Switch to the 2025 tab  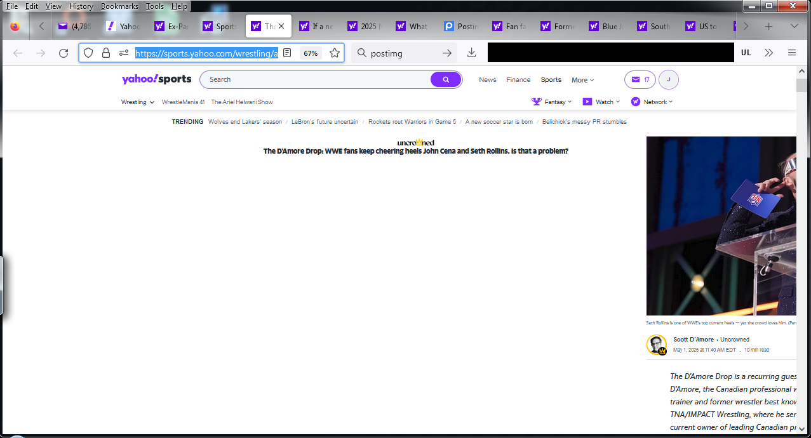(x=365, y=27)
